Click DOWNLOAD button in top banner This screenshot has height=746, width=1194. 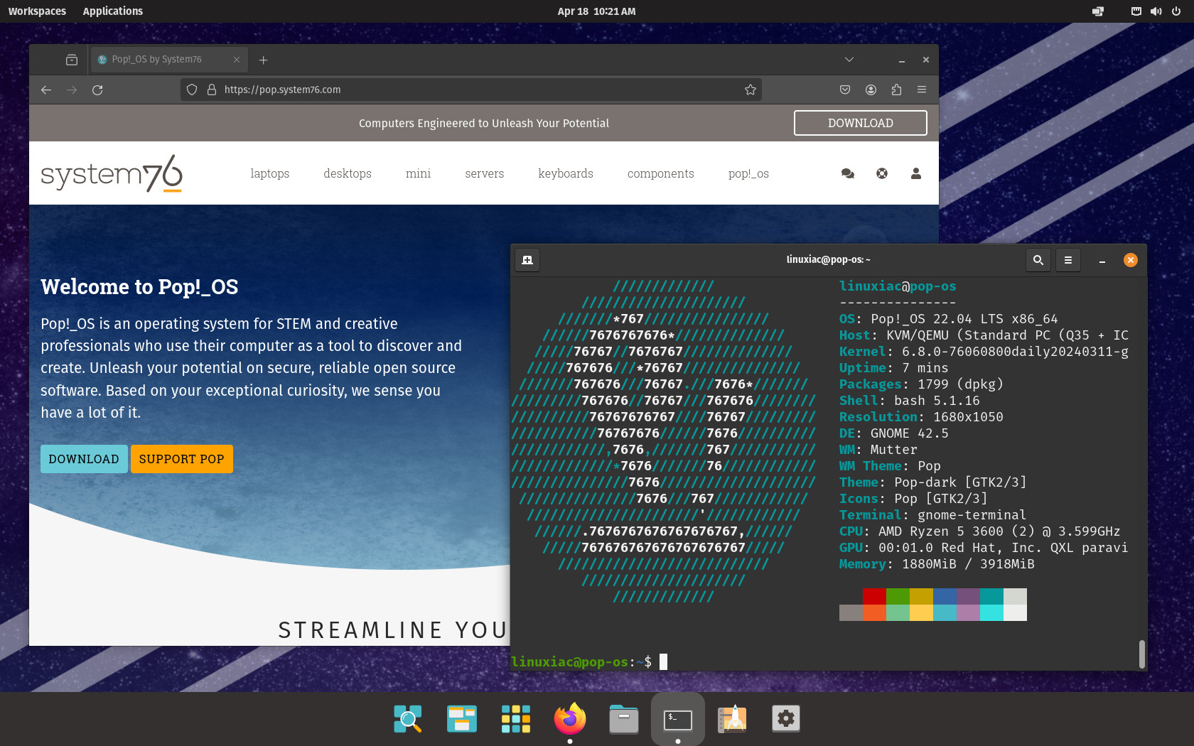tap(861, 123)
